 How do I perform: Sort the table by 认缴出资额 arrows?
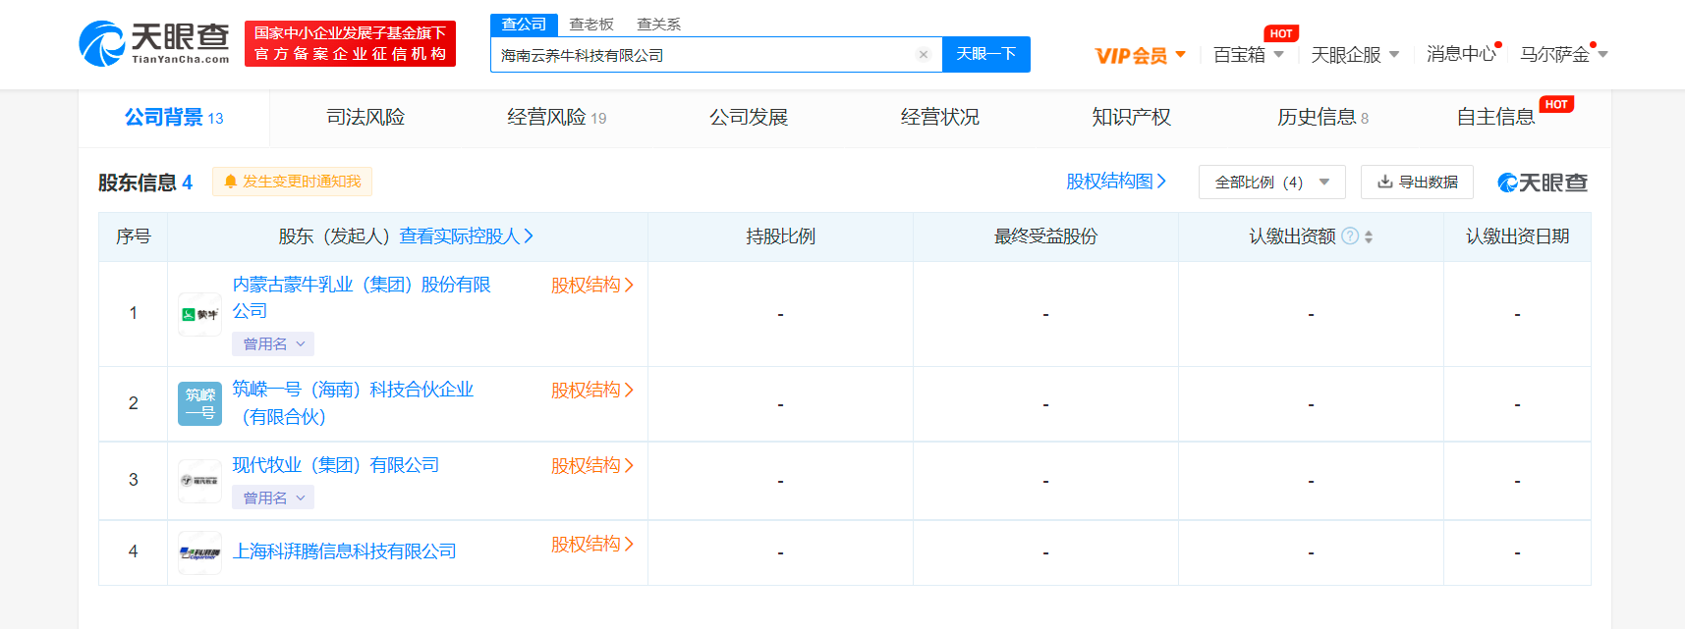click(x=1369, y=236)
